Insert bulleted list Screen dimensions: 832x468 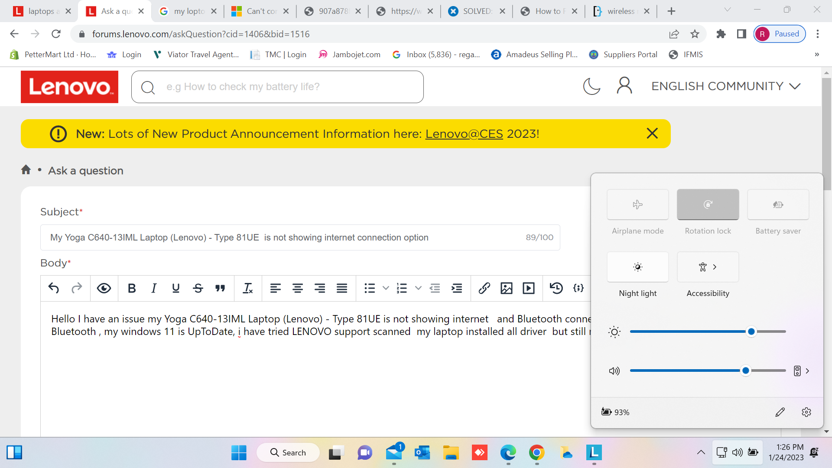point(370,288)
